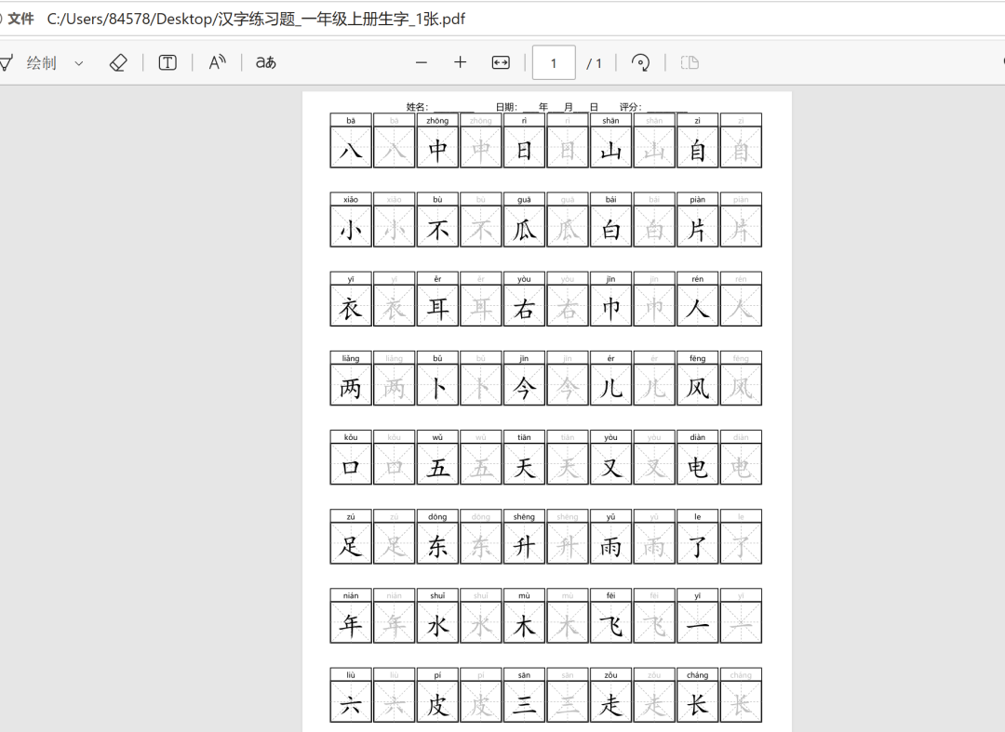Edit the page number field
The height and width of the screenshot is (732, 1005).
pyautogui.click(x=554, y=62)
